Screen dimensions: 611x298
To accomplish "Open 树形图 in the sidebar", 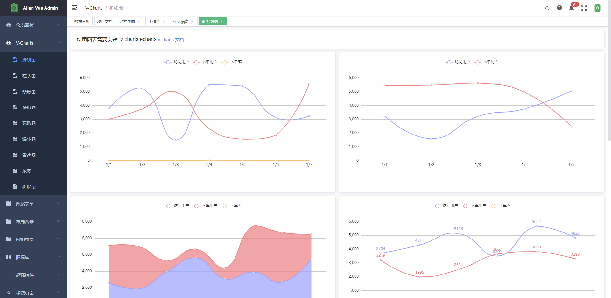I will click(33, 187).
